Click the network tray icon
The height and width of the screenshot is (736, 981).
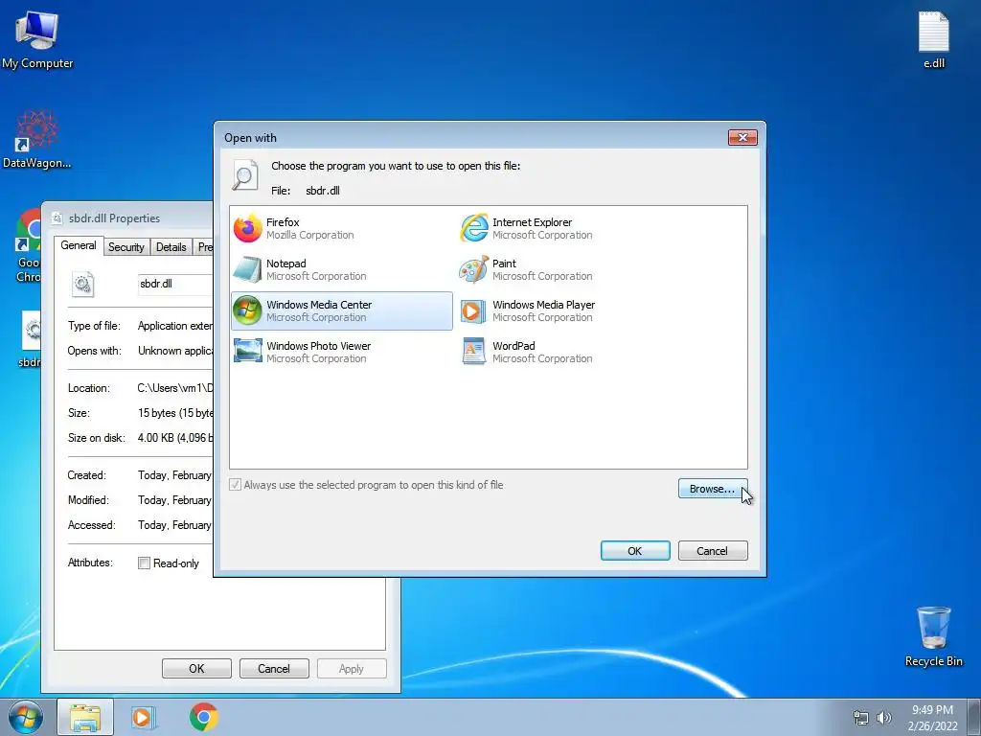click(x=861, y=718)
